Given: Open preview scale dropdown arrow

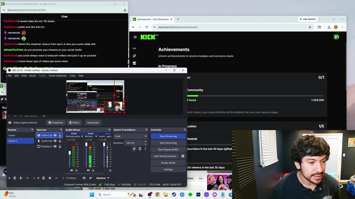Looking at the screenshot, I should pos(44,116).
